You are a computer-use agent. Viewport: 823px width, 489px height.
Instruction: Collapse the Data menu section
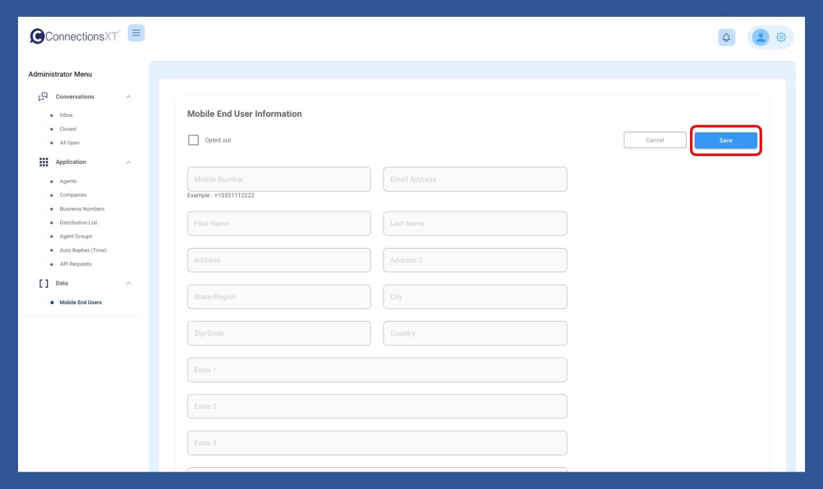pyautogui.click(x=129, y=283)
